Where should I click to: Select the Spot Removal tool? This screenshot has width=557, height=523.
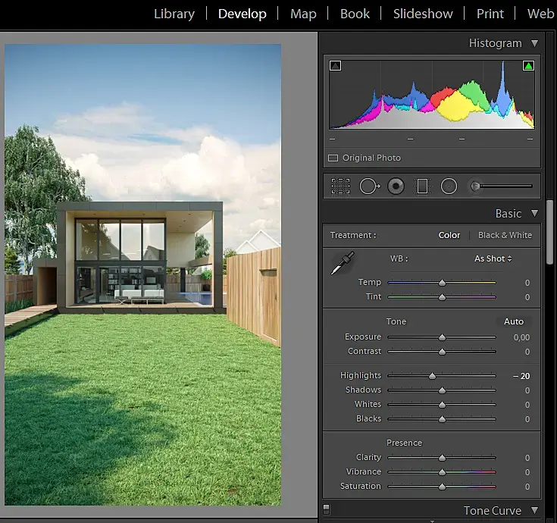coord(370,186)
